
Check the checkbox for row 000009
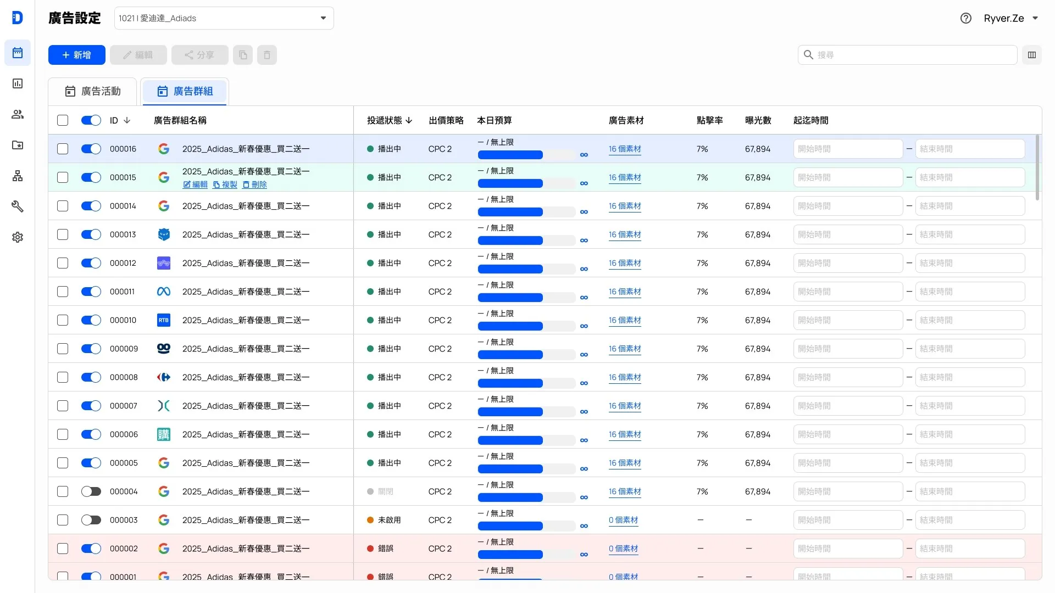tap(63, 349)
